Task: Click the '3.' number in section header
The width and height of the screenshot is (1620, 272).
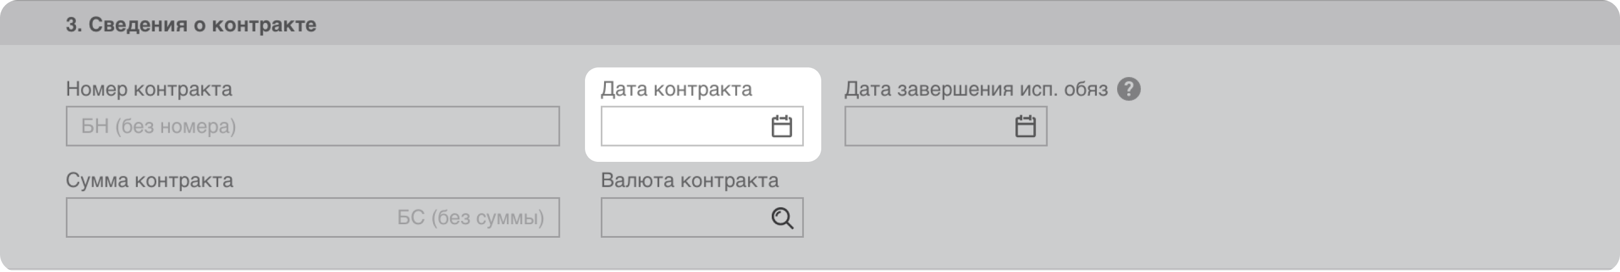Action: pyautogui.click(x=74, y=25)
